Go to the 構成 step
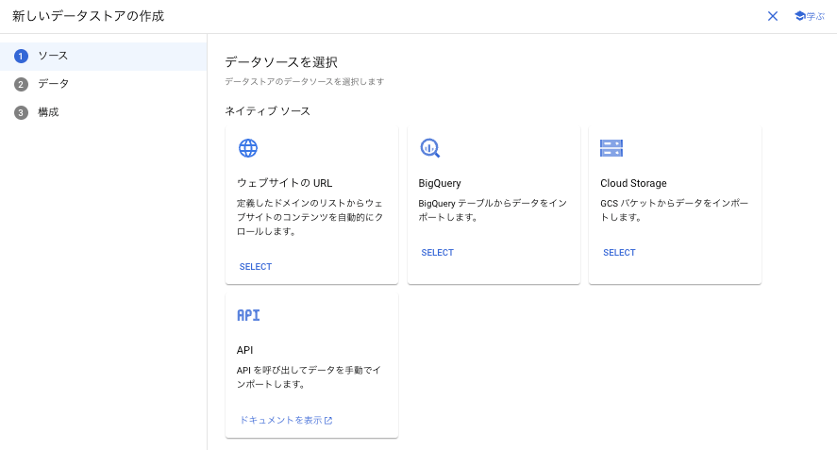837x450 pixels. 104,112
